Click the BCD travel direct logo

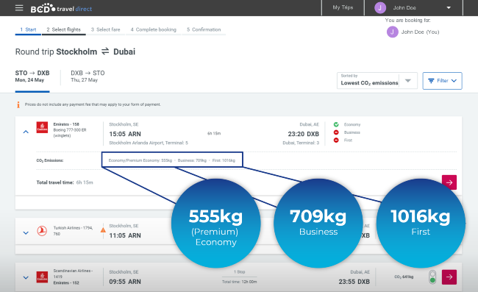point(61,8)
